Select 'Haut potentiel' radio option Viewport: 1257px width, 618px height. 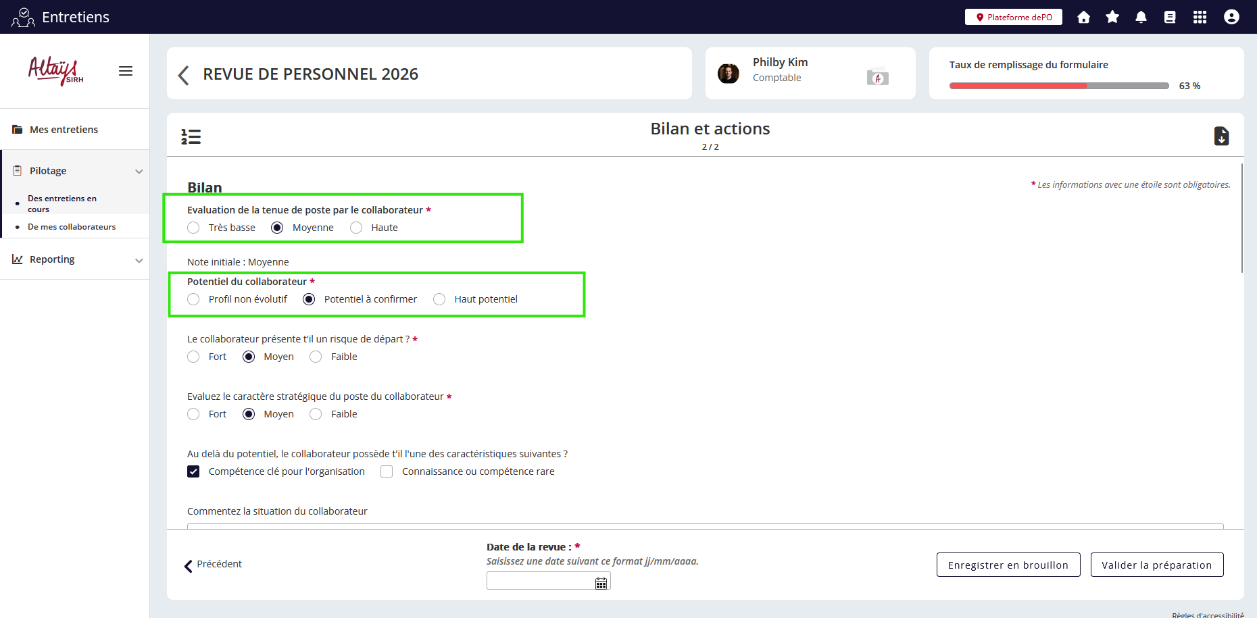(439, 299)
